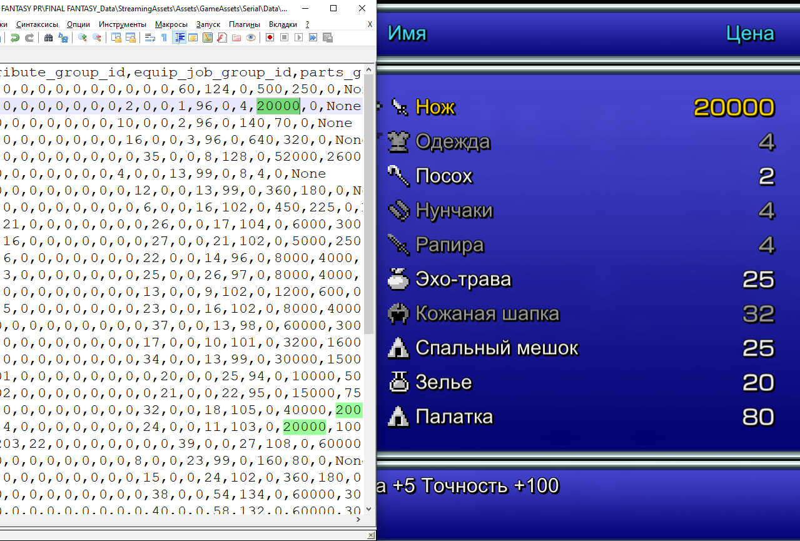The height and width of the screenshot is (541, 800).
Task: Click the Redo toolbar arrow
Action: tap(29, 38)
